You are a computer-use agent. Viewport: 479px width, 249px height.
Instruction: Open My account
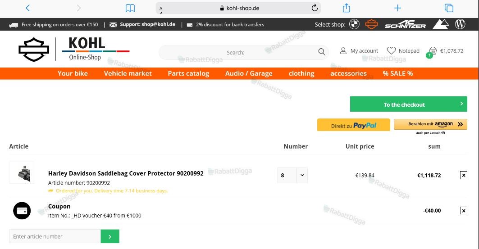pos(359,50)
